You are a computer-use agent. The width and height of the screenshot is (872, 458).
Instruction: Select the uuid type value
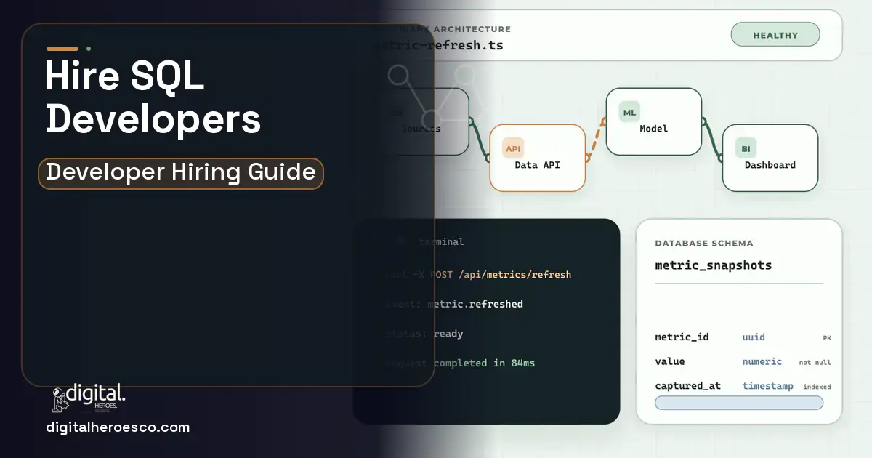pos(754,337)
